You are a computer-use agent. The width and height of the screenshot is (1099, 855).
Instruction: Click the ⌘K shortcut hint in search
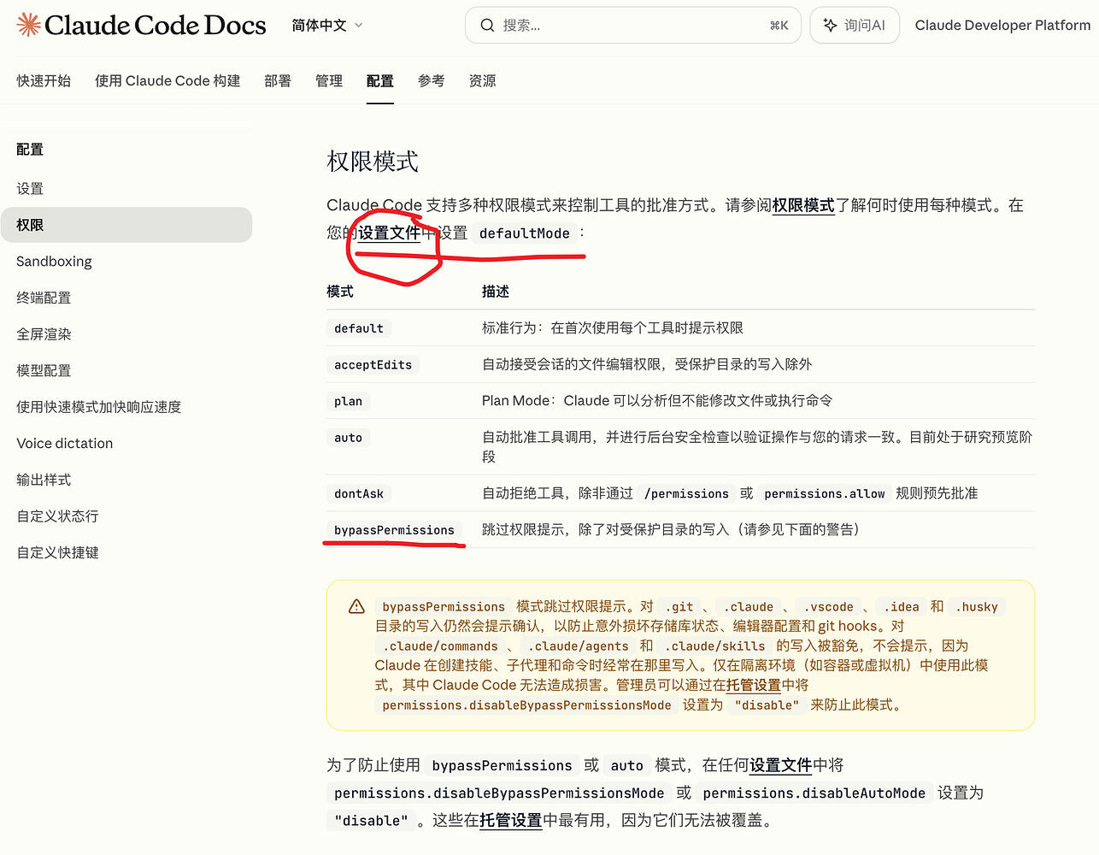[x=779, y=26]
